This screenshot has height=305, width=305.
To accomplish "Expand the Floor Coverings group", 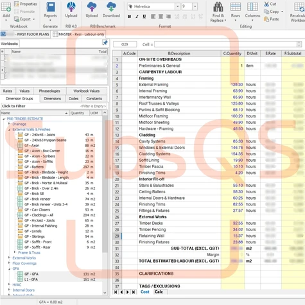I will pos(9,263).
